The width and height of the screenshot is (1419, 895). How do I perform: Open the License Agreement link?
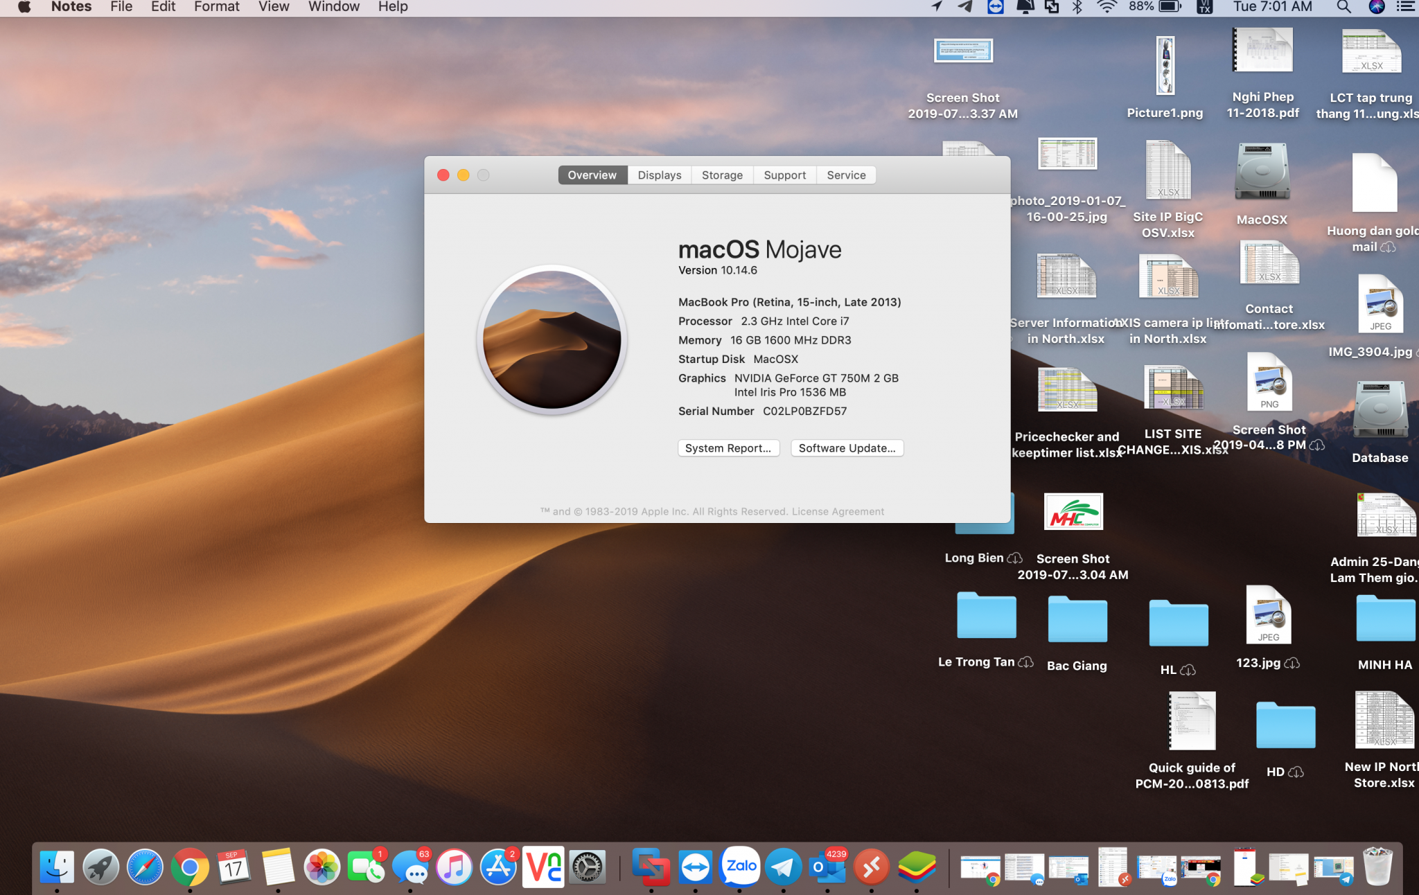(x=838, y=511)
